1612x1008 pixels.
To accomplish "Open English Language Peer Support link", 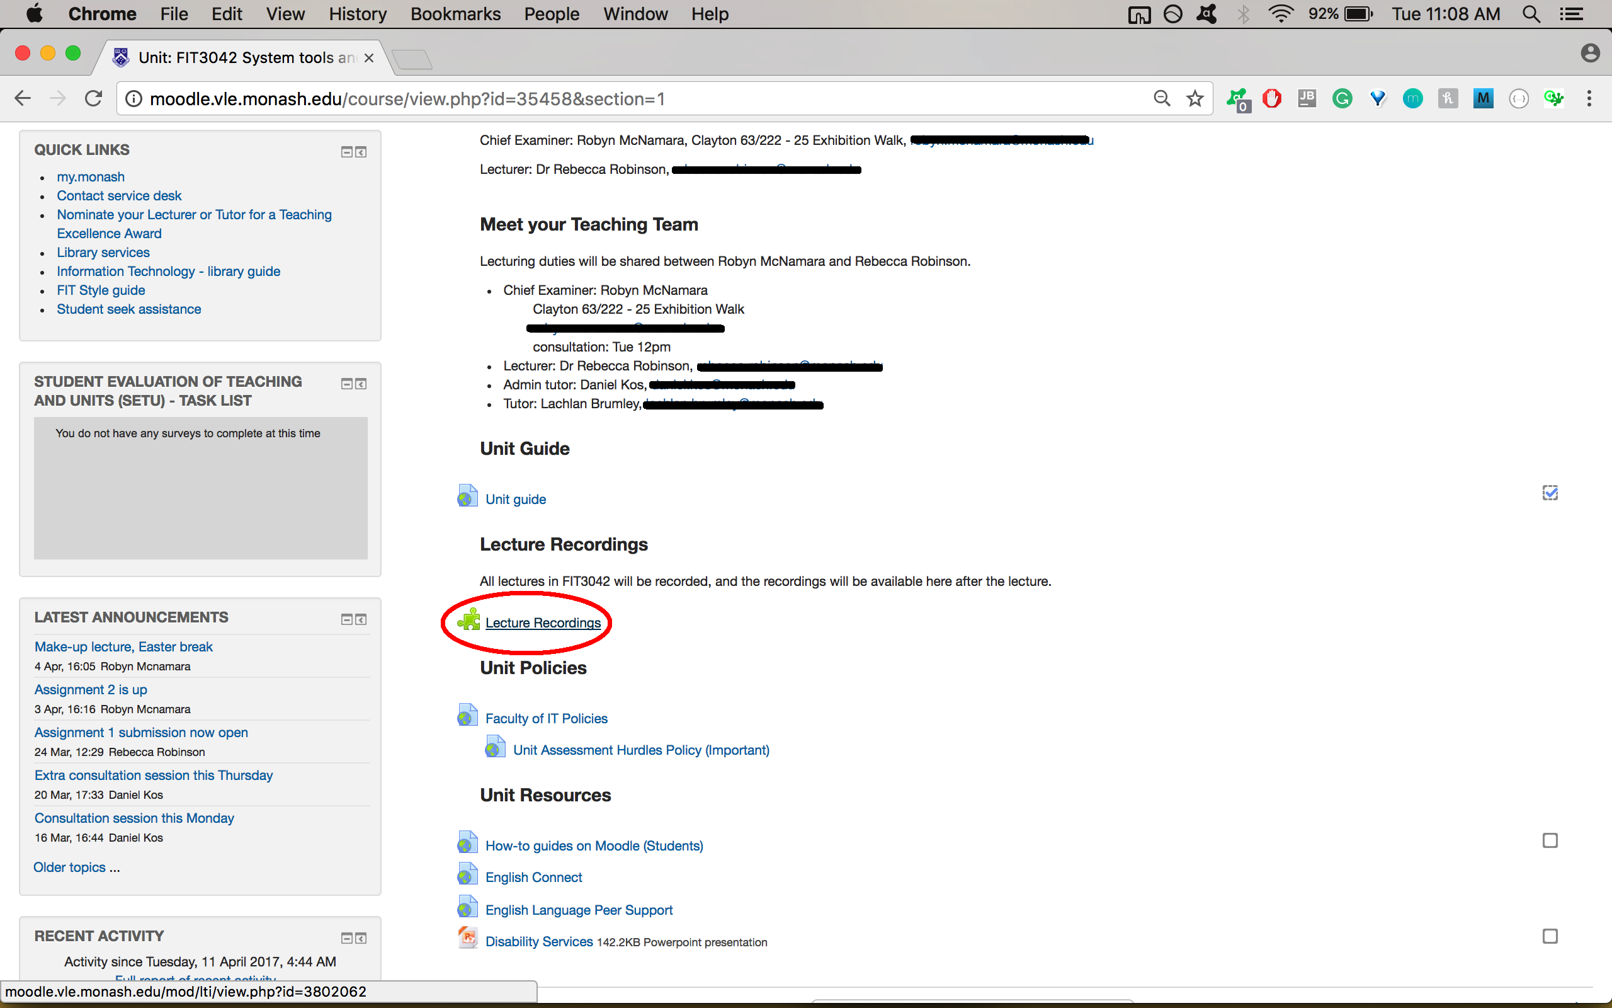I will point(579,910).
